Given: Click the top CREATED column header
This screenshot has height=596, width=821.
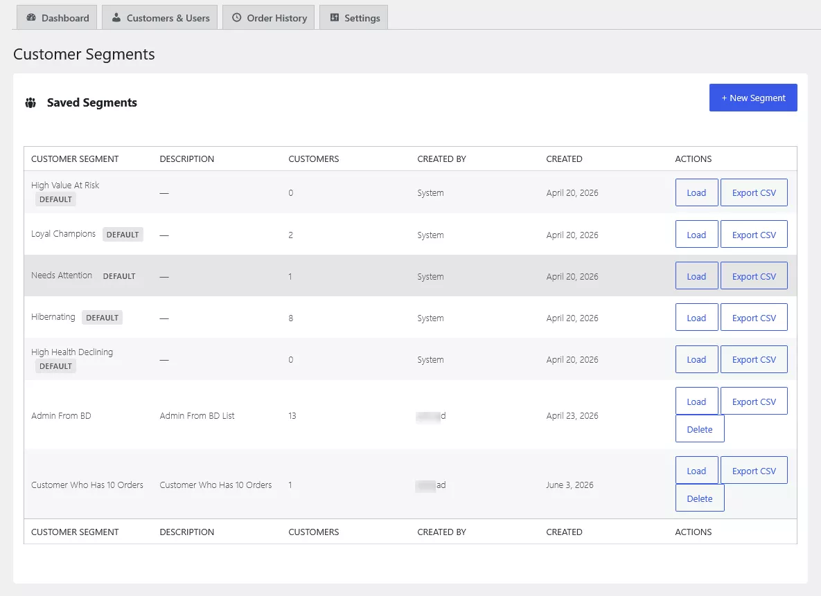Looking at the screenshot, I should pyautogui.click(x=564, y=159).
